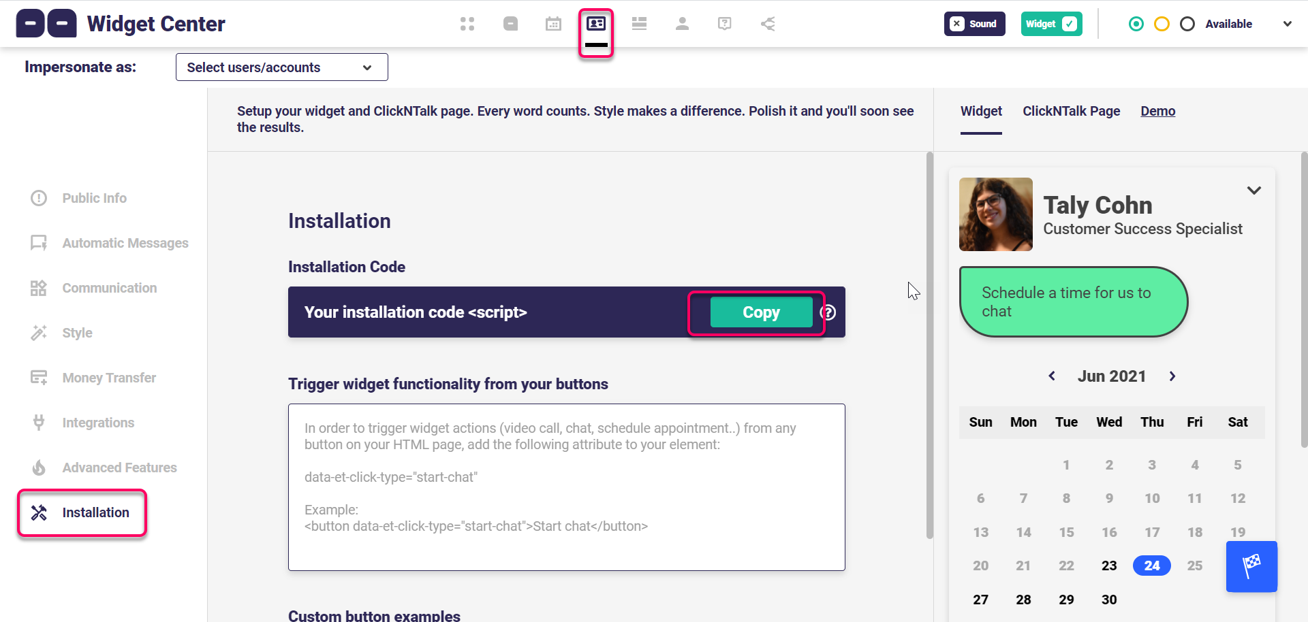This screenshot has width=1308, height=622.
Task: Select June 29 in the calendar
Action: (1066, 600)
